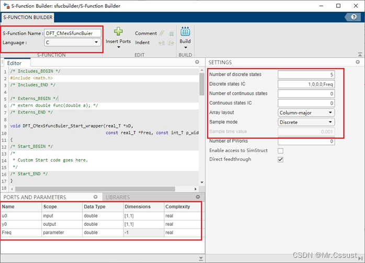Click editor scrollbar down arrow
365x263 pixels.
coord(202,182)
